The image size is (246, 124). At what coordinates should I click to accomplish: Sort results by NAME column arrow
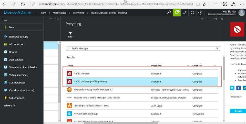147,65
